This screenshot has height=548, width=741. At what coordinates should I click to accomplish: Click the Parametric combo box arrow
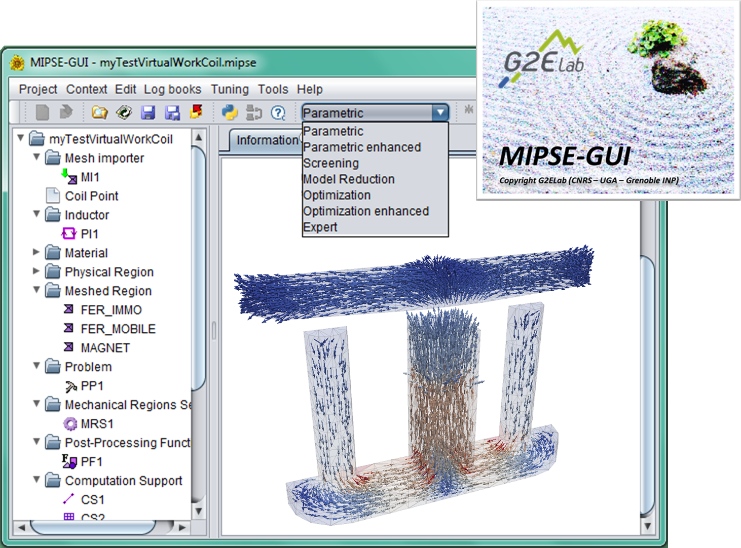[440, 112]
